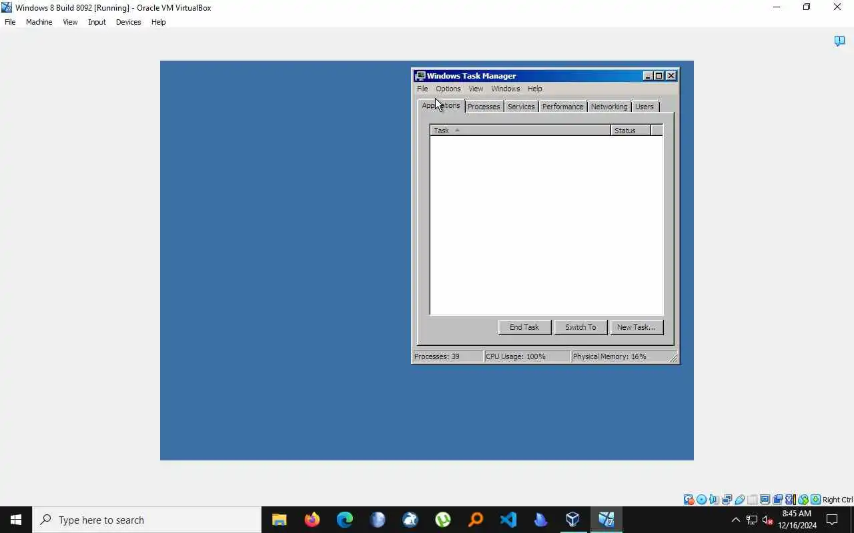This screenshot has height=533, width=854.
Task: Launch Microsoft Edge from the taskbar
Action: point(345,520)
